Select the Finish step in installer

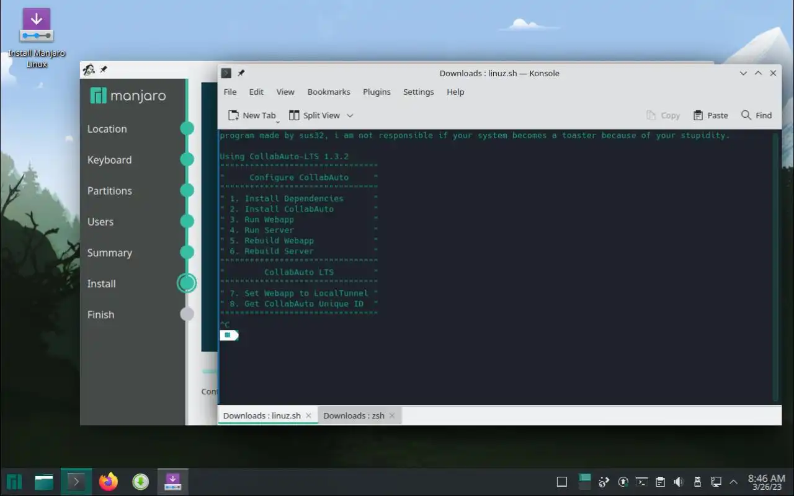click(x=100, y=315)
